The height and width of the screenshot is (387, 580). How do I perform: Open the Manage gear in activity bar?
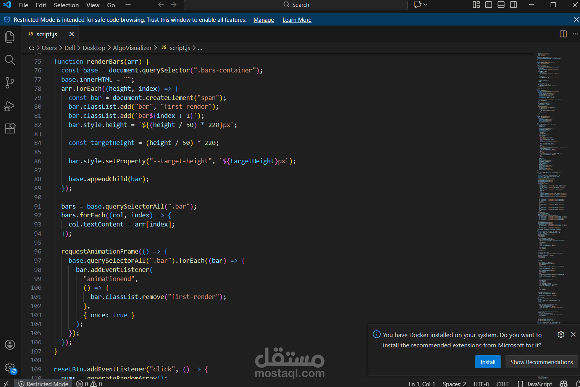[10, 368]
